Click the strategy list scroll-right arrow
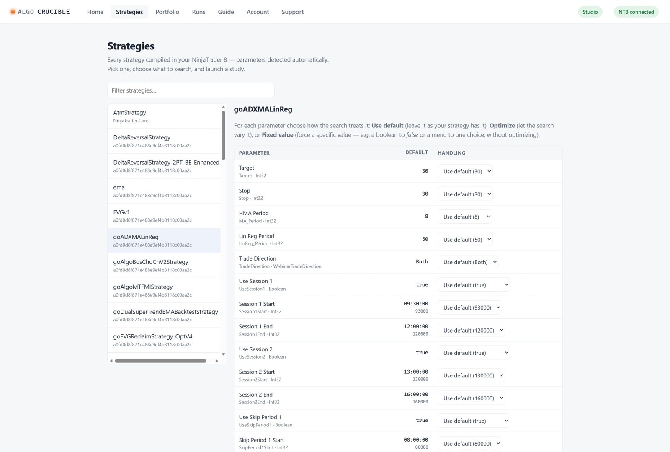The height and width of the screenshot is (452, 670). point(217,361)
